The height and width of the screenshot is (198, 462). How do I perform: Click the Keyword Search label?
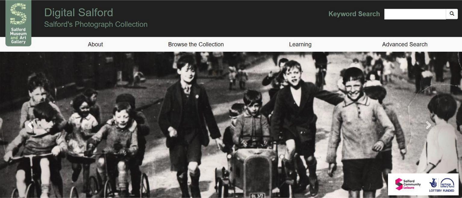tap(354, 14)
